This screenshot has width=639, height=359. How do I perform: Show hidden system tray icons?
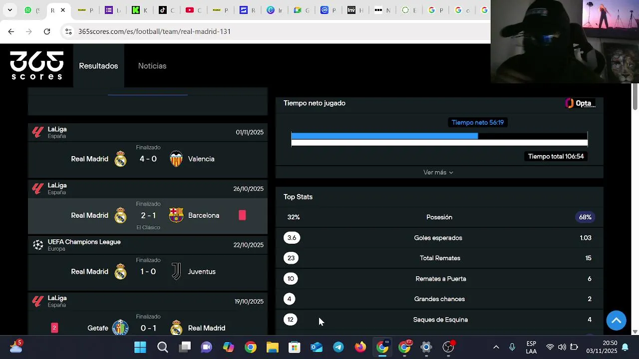[x=496, y=347]
